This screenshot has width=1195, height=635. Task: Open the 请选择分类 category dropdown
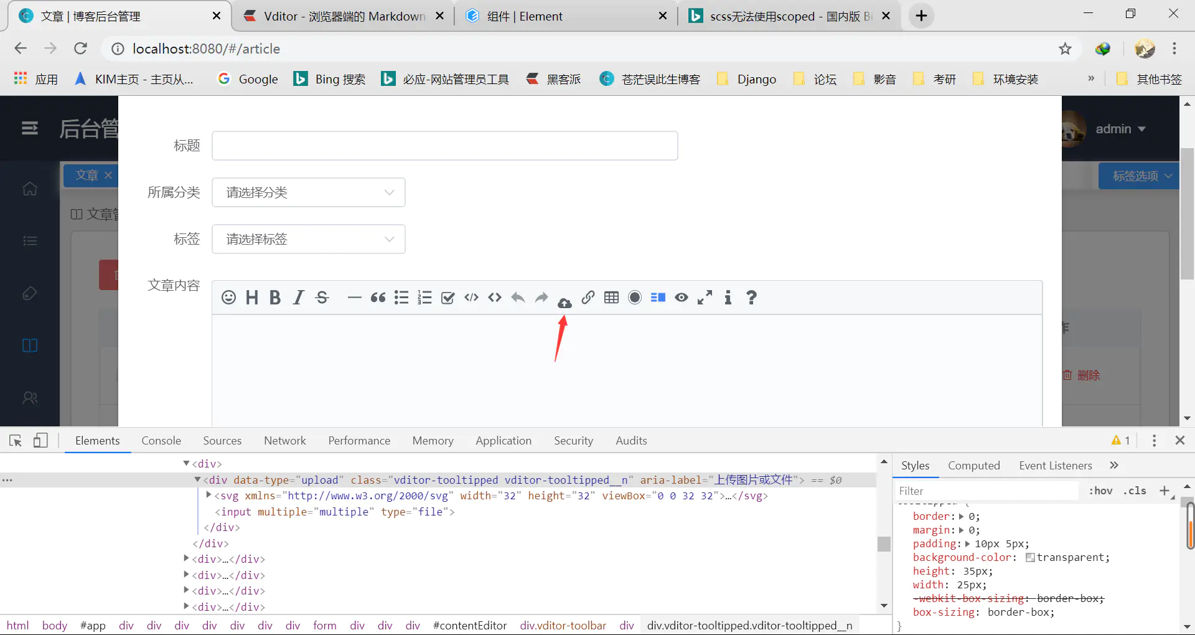pyautogui.click(x=309, y=192)
